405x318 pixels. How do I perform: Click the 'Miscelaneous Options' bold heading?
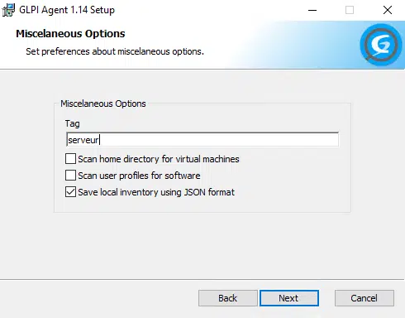pyautogui.click(x=70, y=34)
